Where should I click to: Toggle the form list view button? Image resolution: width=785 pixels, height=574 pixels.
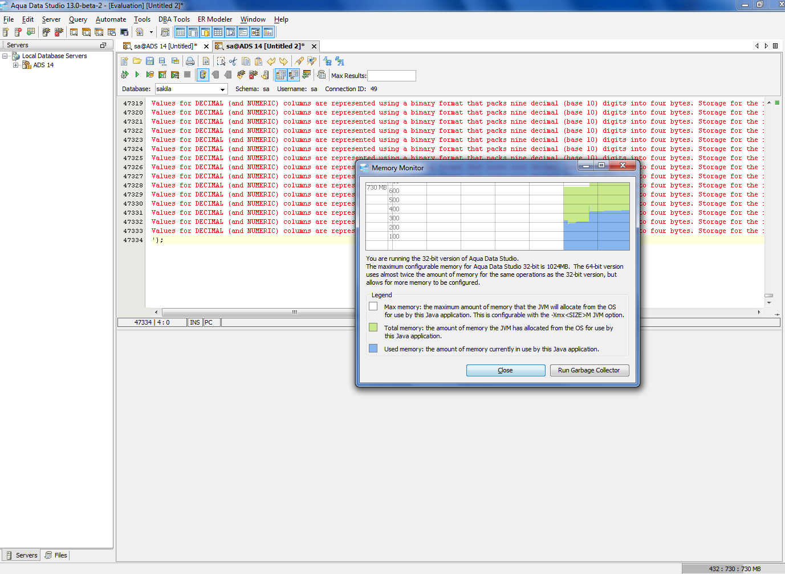point(243,32)
